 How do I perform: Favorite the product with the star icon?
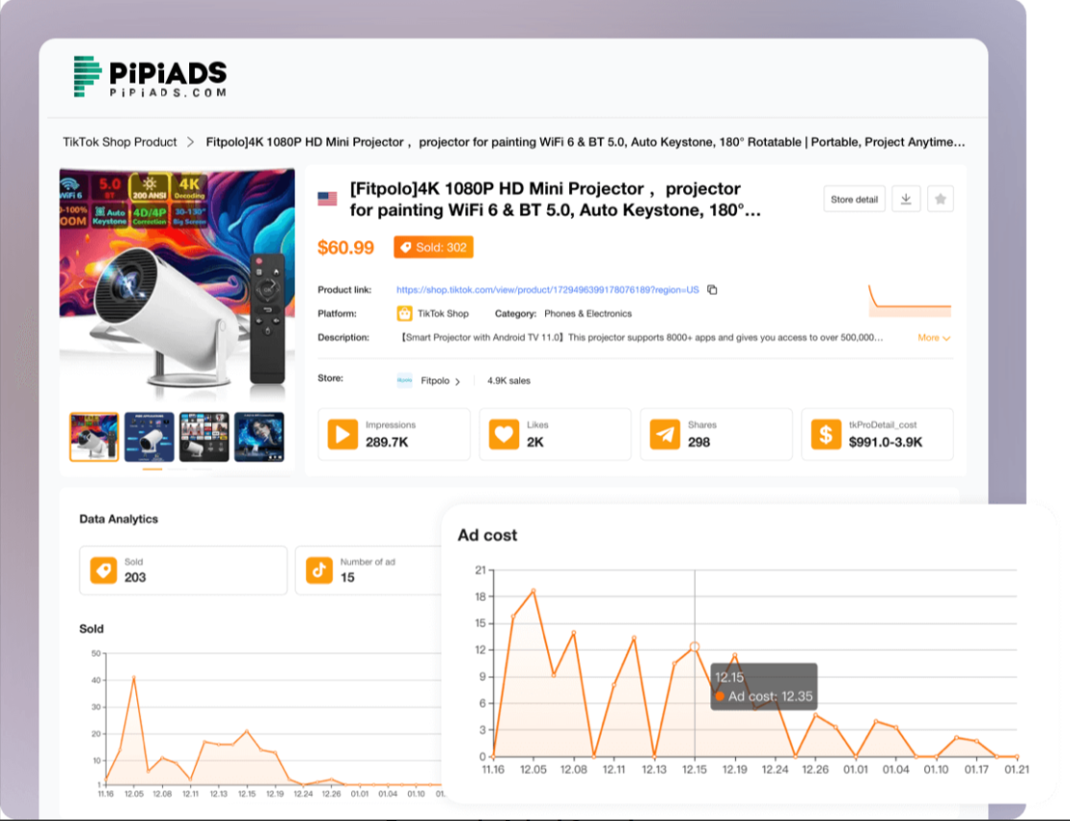(x=939, y=200)
